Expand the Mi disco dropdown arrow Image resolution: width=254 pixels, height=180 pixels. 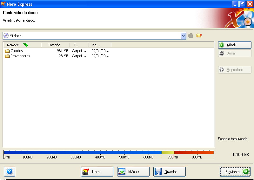[183, 36]
